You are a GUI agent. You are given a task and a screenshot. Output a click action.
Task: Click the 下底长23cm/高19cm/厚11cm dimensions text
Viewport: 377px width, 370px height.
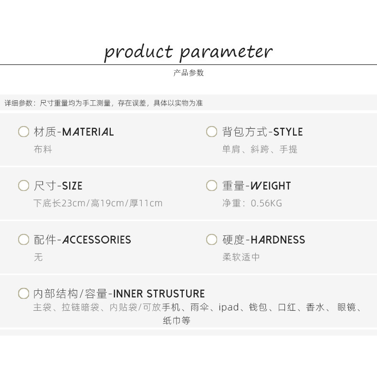98,203
